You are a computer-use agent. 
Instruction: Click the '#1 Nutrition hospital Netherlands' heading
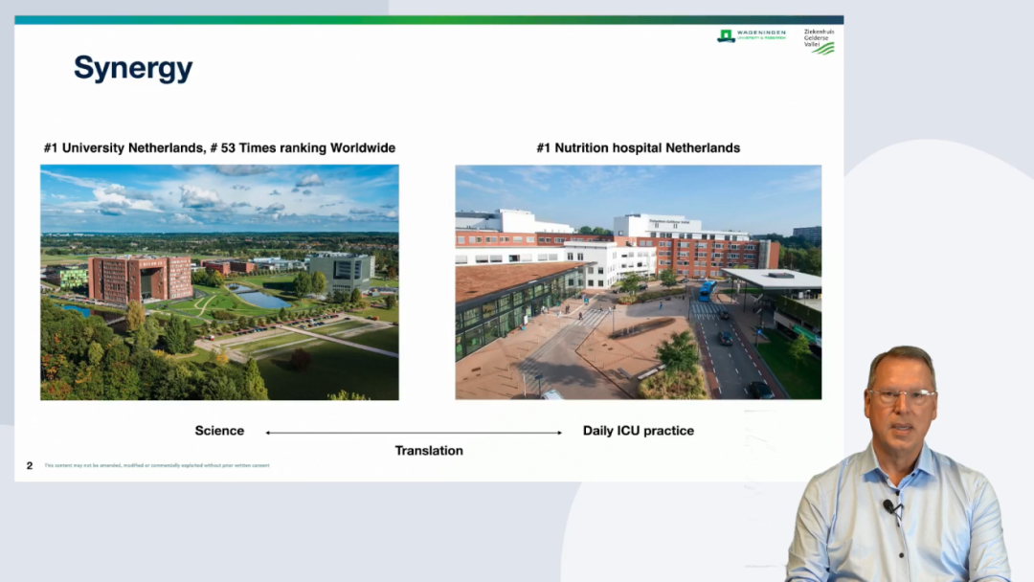coord(639,147)
